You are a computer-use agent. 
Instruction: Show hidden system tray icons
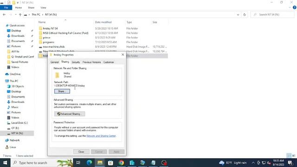click(253, 163)
